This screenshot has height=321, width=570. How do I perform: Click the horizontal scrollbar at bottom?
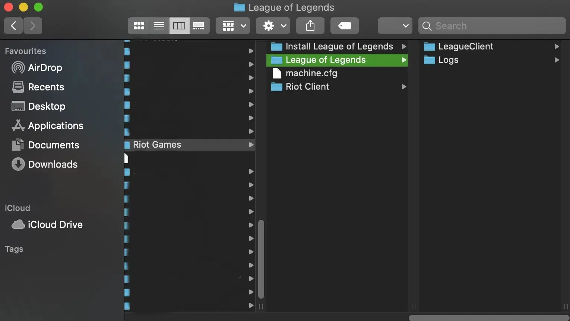pyautogui.click(x=489, y=318)
